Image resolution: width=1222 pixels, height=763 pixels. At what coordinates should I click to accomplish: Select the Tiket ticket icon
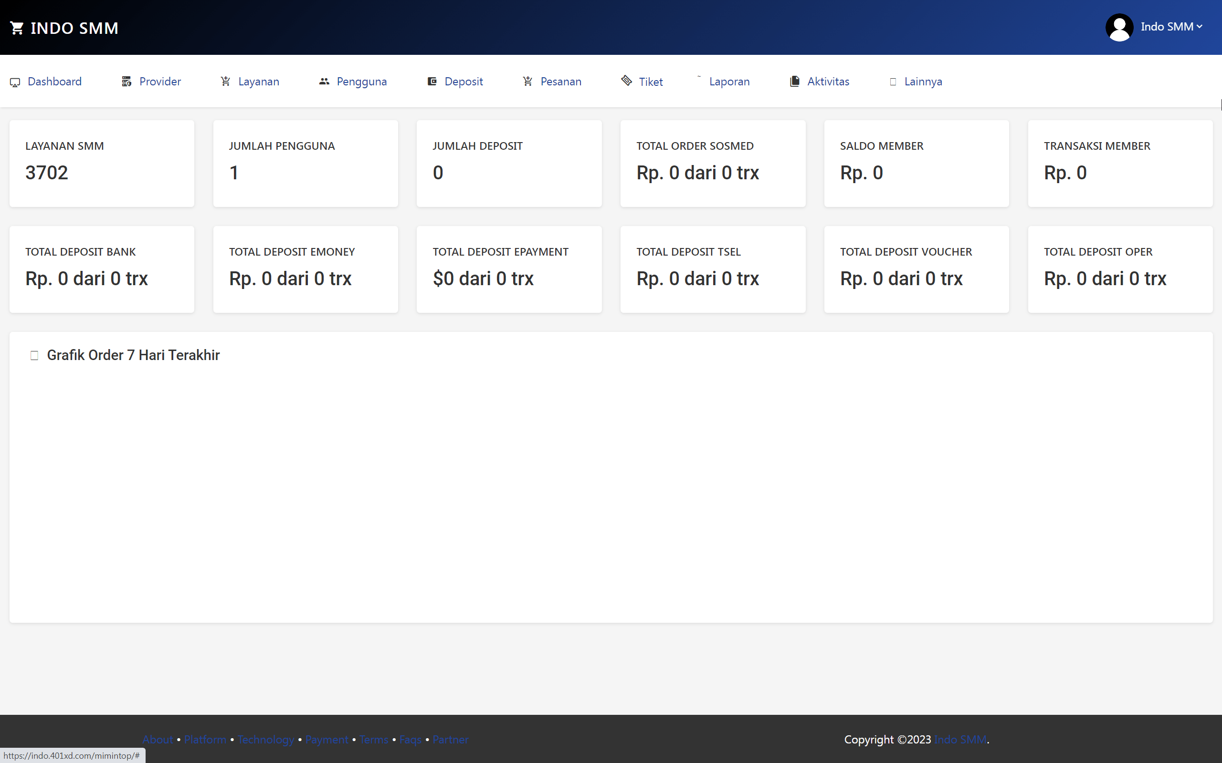click(626, 81)
